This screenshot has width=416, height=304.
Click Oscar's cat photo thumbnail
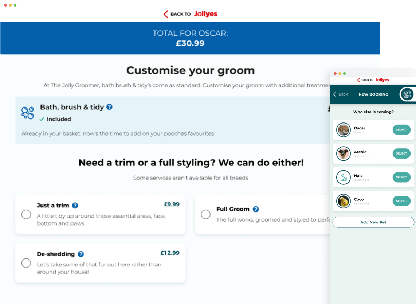(343, 130)
